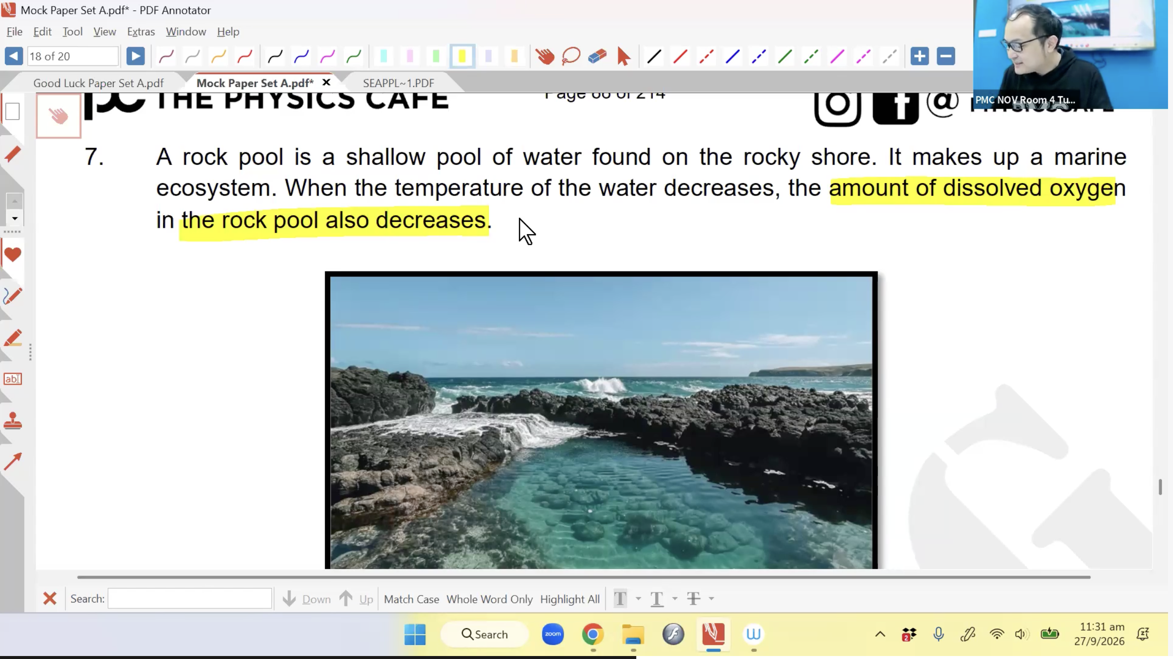This screenshot has height=659, width=1173.
Task: Open the Extras menu
Action: [141, 31]
